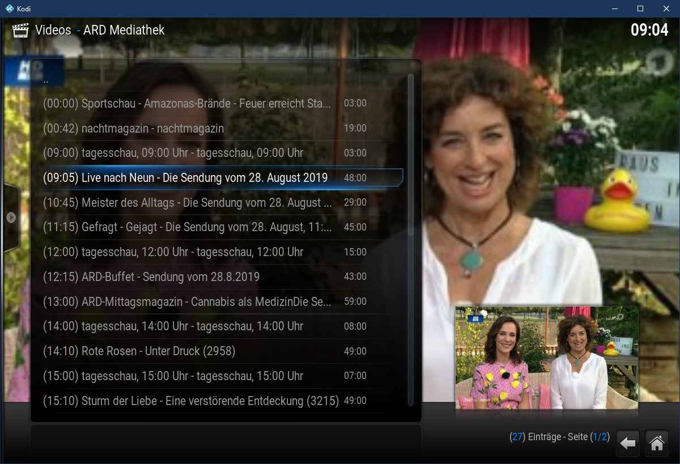Click the 48:00 duration of Live nach Neun
680x464 pixels.
pyautogui.click(x=355, y=178)
